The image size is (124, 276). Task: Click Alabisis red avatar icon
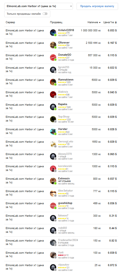[x=53, y=95]
